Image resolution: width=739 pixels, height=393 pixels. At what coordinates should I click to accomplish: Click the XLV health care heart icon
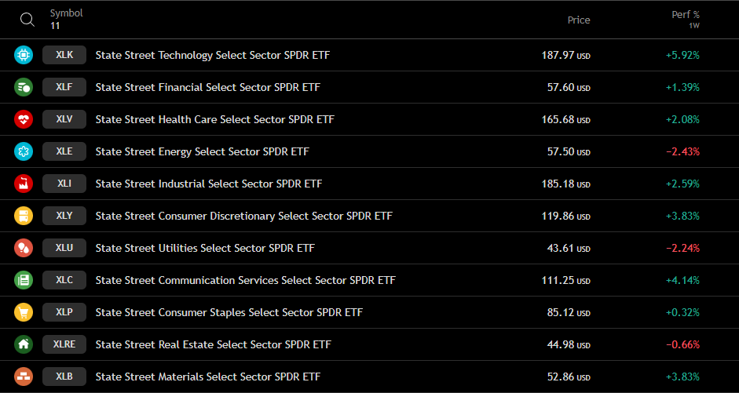pyautogui.click(x=24, y=119)
